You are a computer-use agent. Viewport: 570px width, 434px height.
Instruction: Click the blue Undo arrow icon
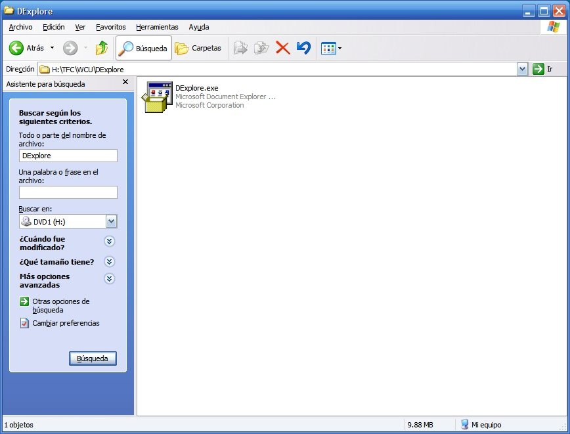303,48
